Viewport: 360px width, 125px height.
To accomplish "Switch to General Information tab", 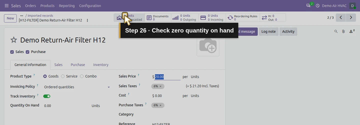I will (30, 65).
